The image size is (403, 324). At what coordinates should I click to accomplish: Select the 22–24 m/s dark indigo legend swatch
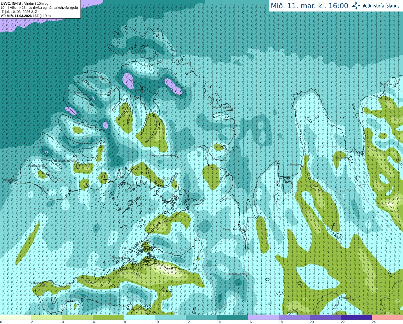356,317
